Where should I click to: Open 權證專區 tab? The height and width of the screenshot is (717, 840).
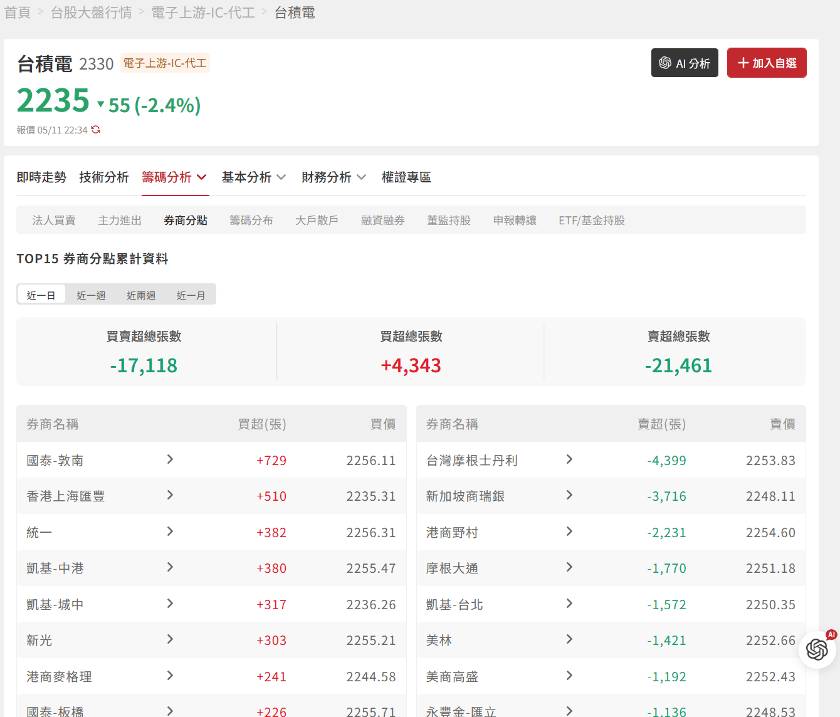click(406, 177)
